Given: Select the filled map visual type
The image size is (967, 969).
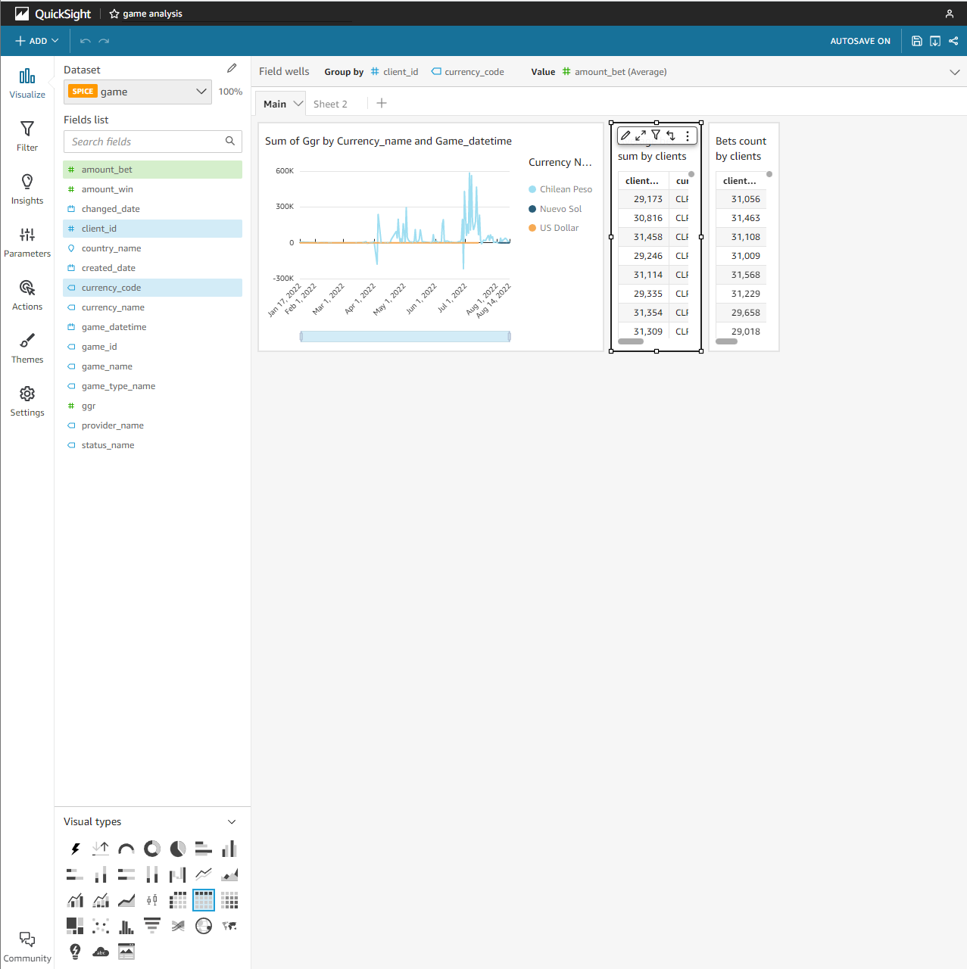Looking at the screenshot, I should pos(229,926).
